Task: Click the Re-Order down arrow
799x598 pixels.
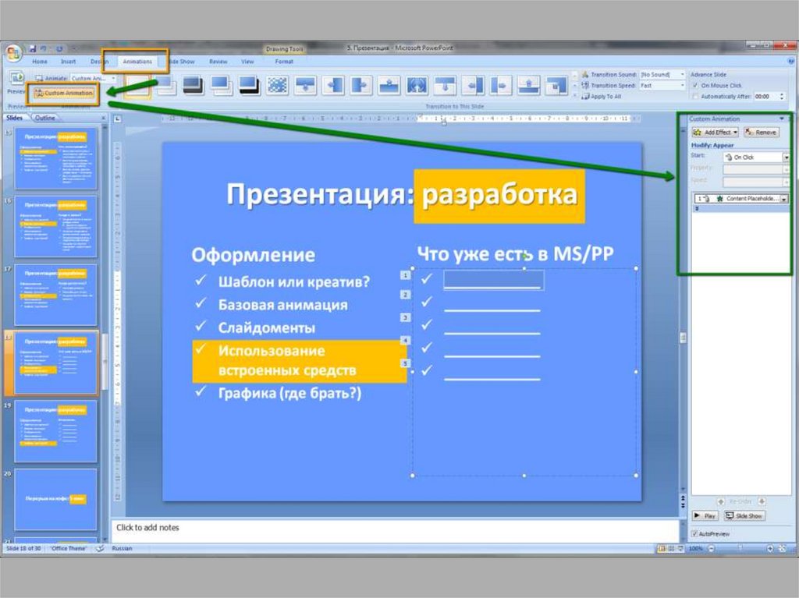Action: pos(762,502)
